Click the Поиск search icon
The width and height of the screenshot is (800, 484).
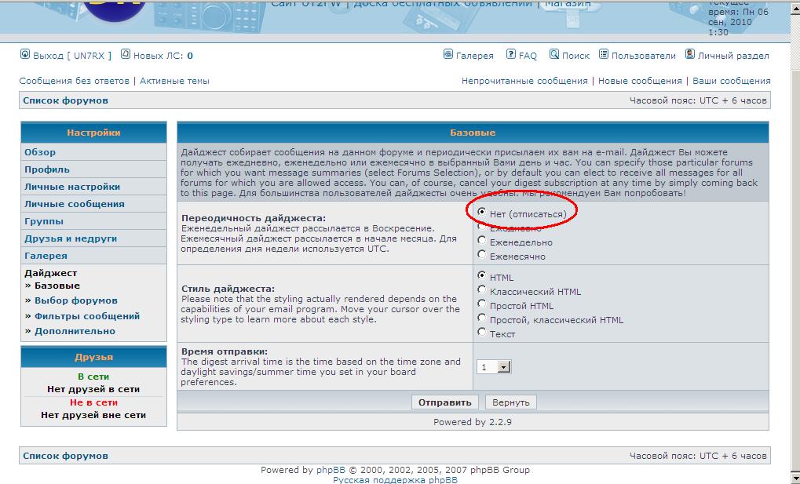(x=554, y=55)
